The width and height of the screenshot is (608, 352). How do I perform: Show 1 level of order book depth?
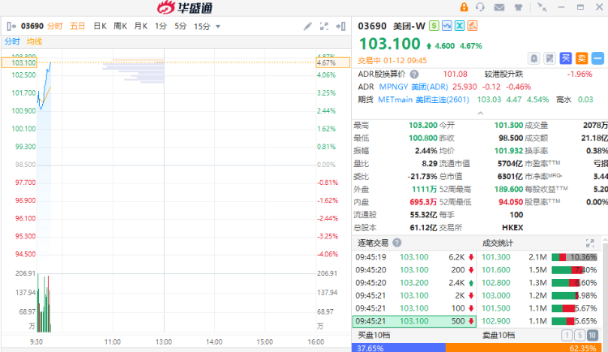(x=569, y=335)
